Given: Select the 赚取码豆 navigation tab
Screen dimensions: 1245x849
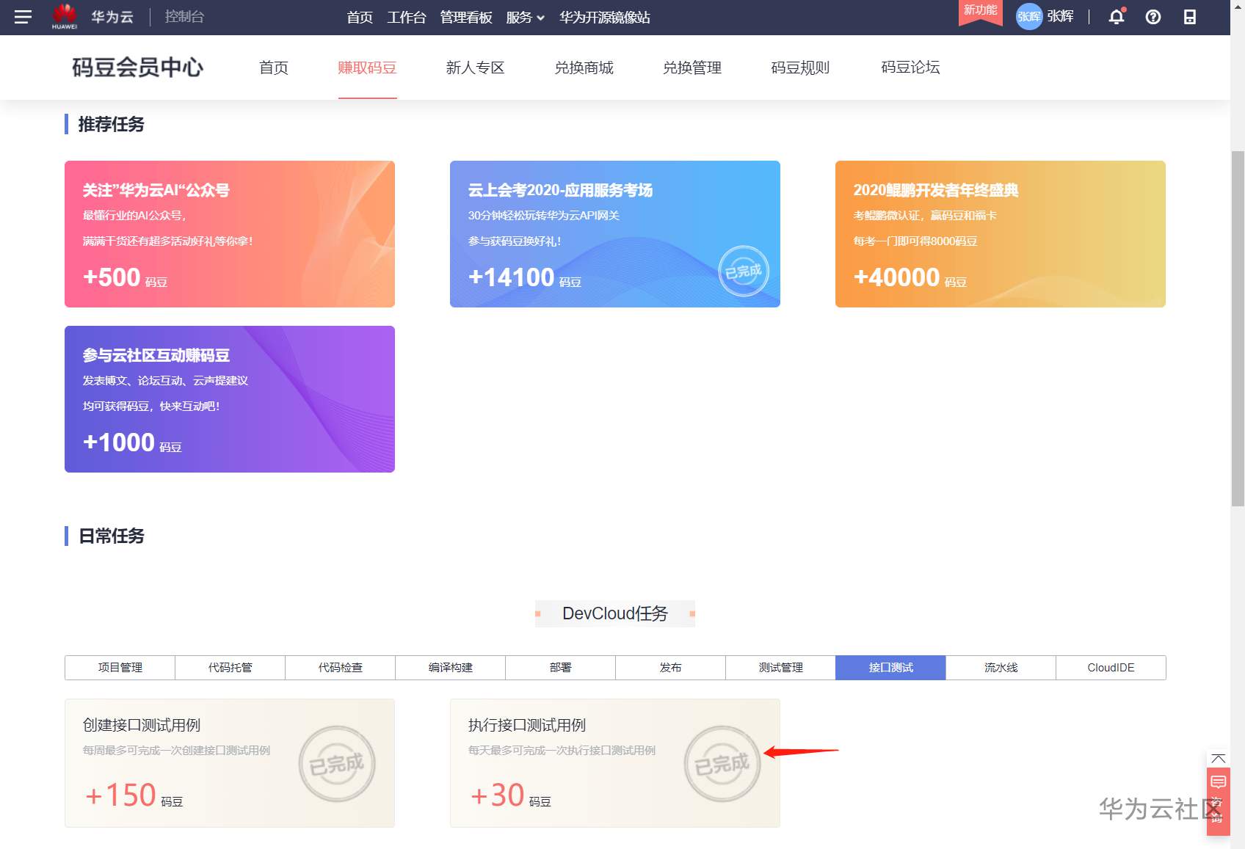Looking at the screenshot, I should tap(367, 68).
